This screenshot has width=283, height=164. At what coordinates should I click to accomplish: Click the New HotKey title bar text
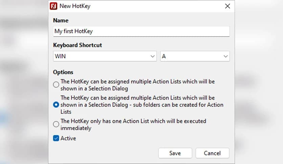(75, 6)
